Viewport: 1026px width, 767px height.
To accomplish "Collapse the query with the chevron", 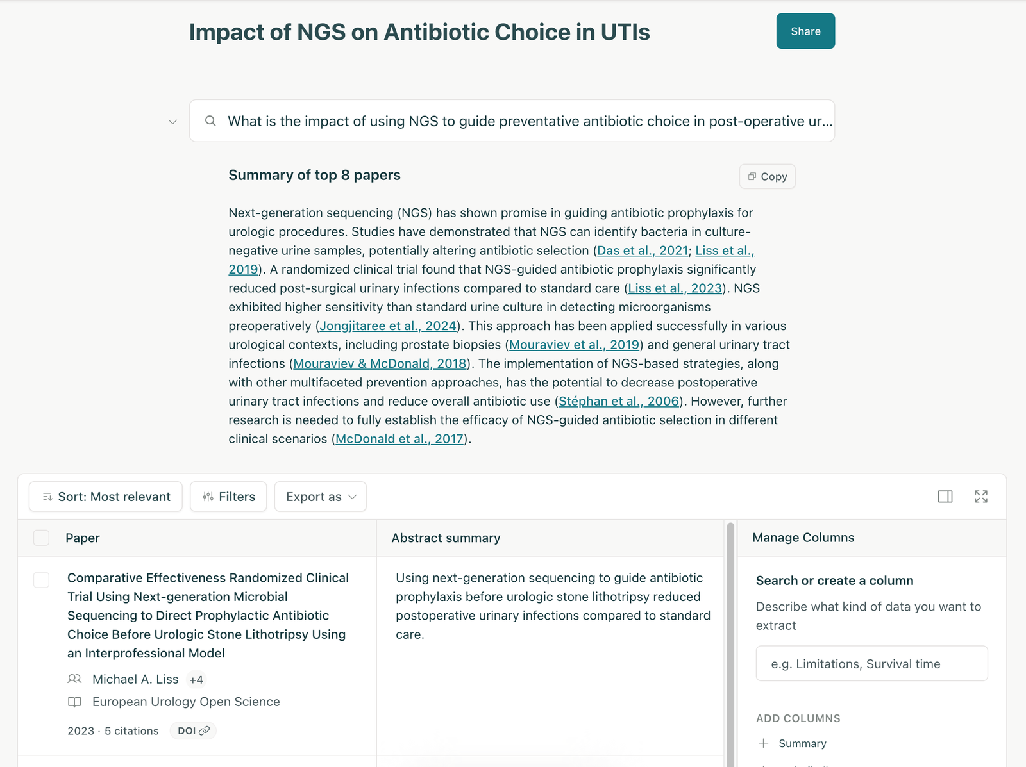I will [x=172, y=121].
